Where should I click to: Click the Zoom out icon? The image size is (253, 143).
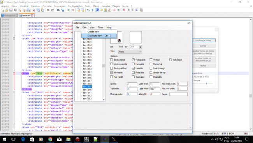(73, 10)
